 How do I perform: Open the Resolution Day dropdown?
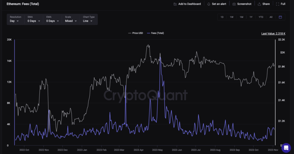pyautogui.click(x=15, y=21)
